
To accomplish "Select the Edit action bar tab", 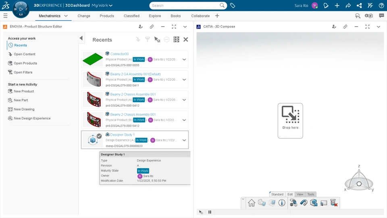I will (x=290, y=194).
